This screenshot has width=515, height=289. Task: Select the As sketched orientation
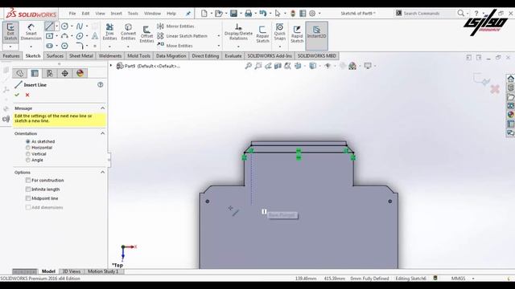[x=28, y=141]
